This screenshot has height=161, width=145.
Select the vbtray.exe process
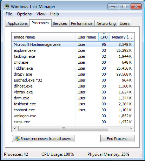point(73,92)
